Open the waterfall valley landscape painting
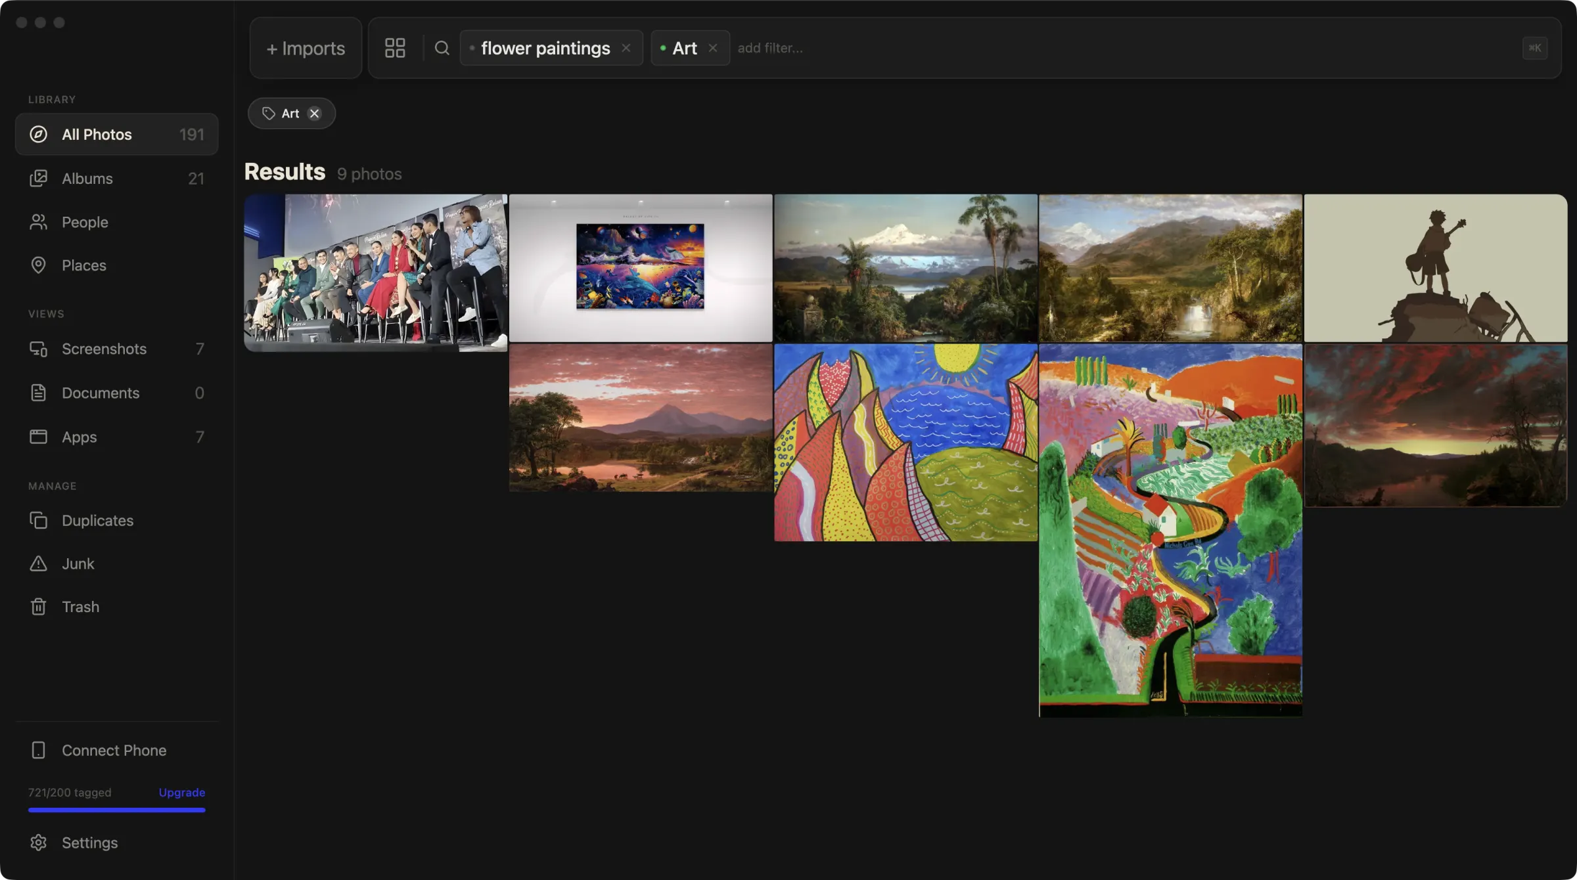This screenshot has height=880, width=1577. point(1170,267)
